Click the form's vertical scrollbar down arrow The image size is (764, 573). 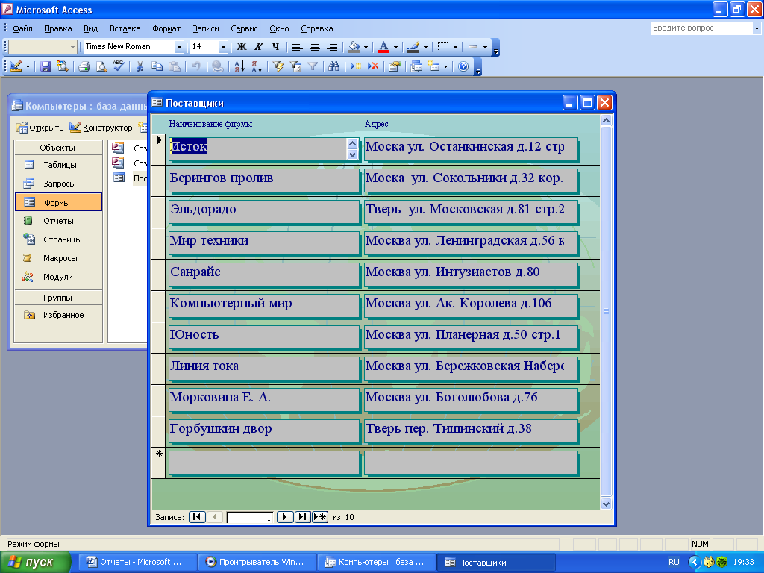606,504
